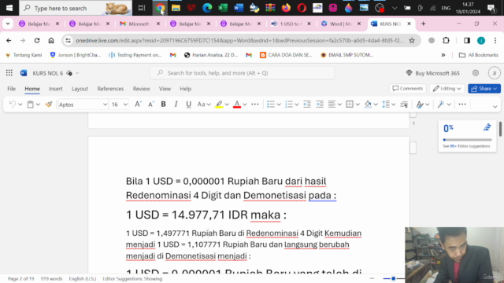
Task: Switch to the Layout tab
Action: 80,89
